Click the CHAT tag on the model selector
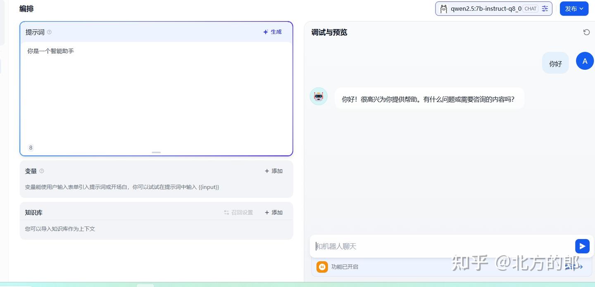595x287 pixels. point(530,8)
